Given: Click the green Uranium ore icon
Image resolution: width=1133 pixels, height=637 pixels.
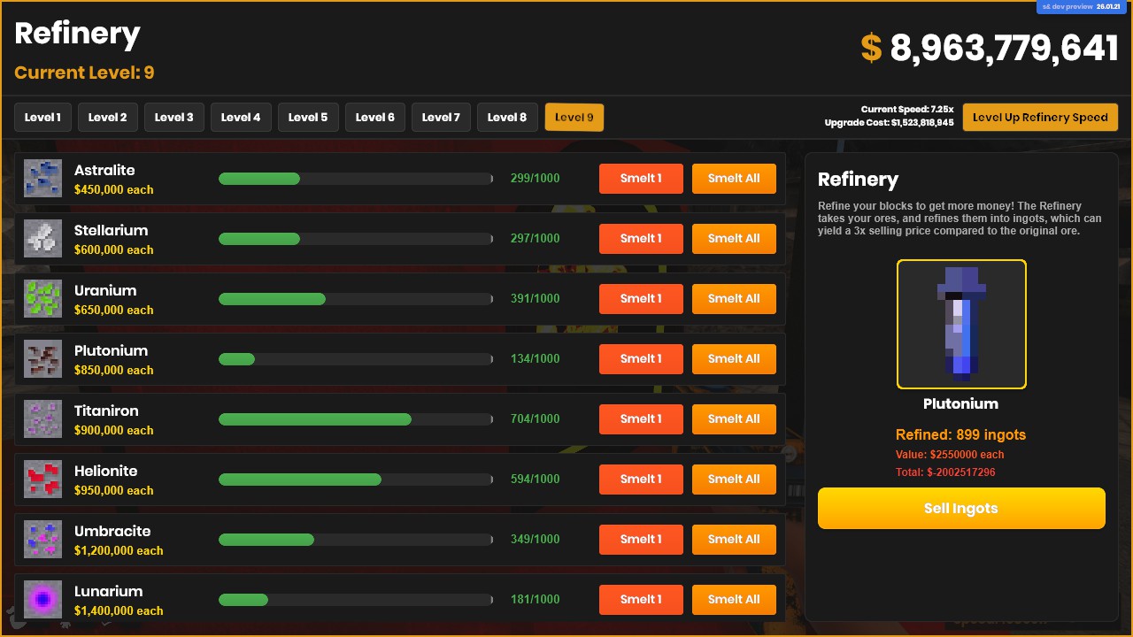Looking at the screenshot, I should coord(42,299).
